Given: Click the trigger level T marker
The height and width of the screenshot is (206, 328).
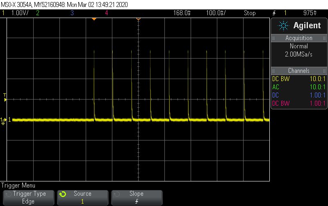Looking at the screenshot, I should coord(5,97).
